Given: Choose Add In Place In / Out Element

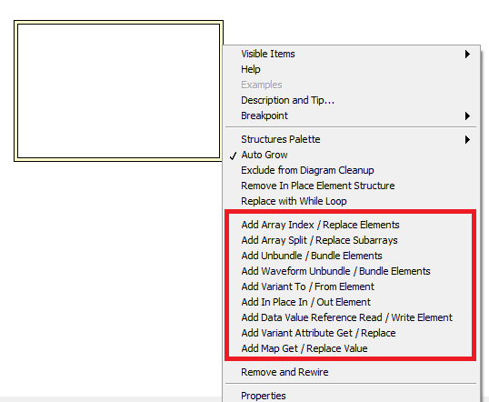Looking at the screenshot, I should click(351, 302).
